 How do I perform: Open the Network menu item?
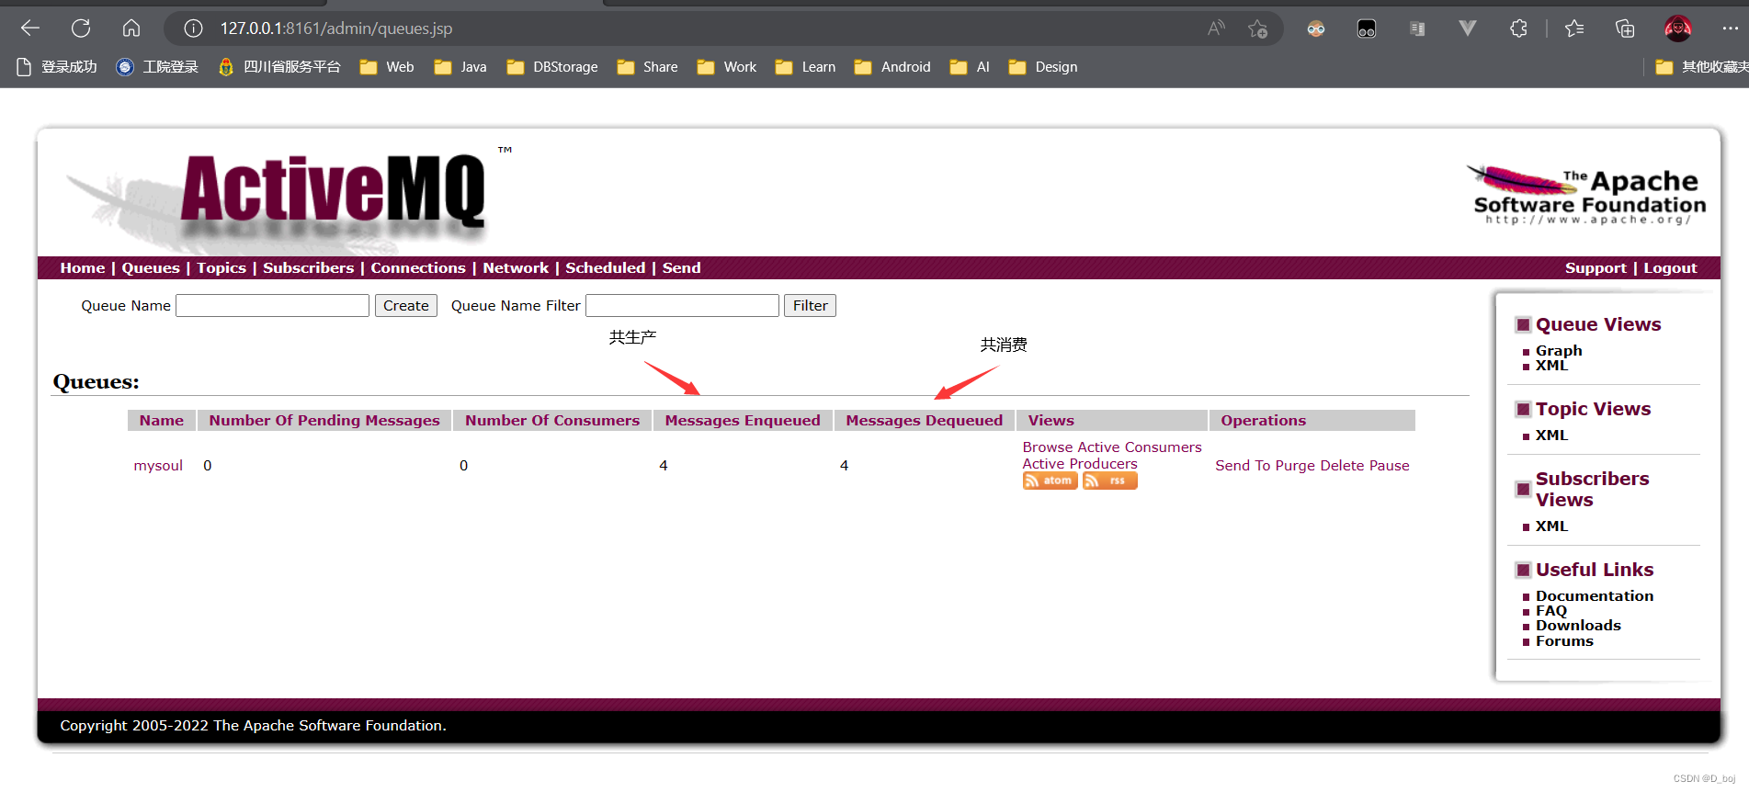click(516, 267)
